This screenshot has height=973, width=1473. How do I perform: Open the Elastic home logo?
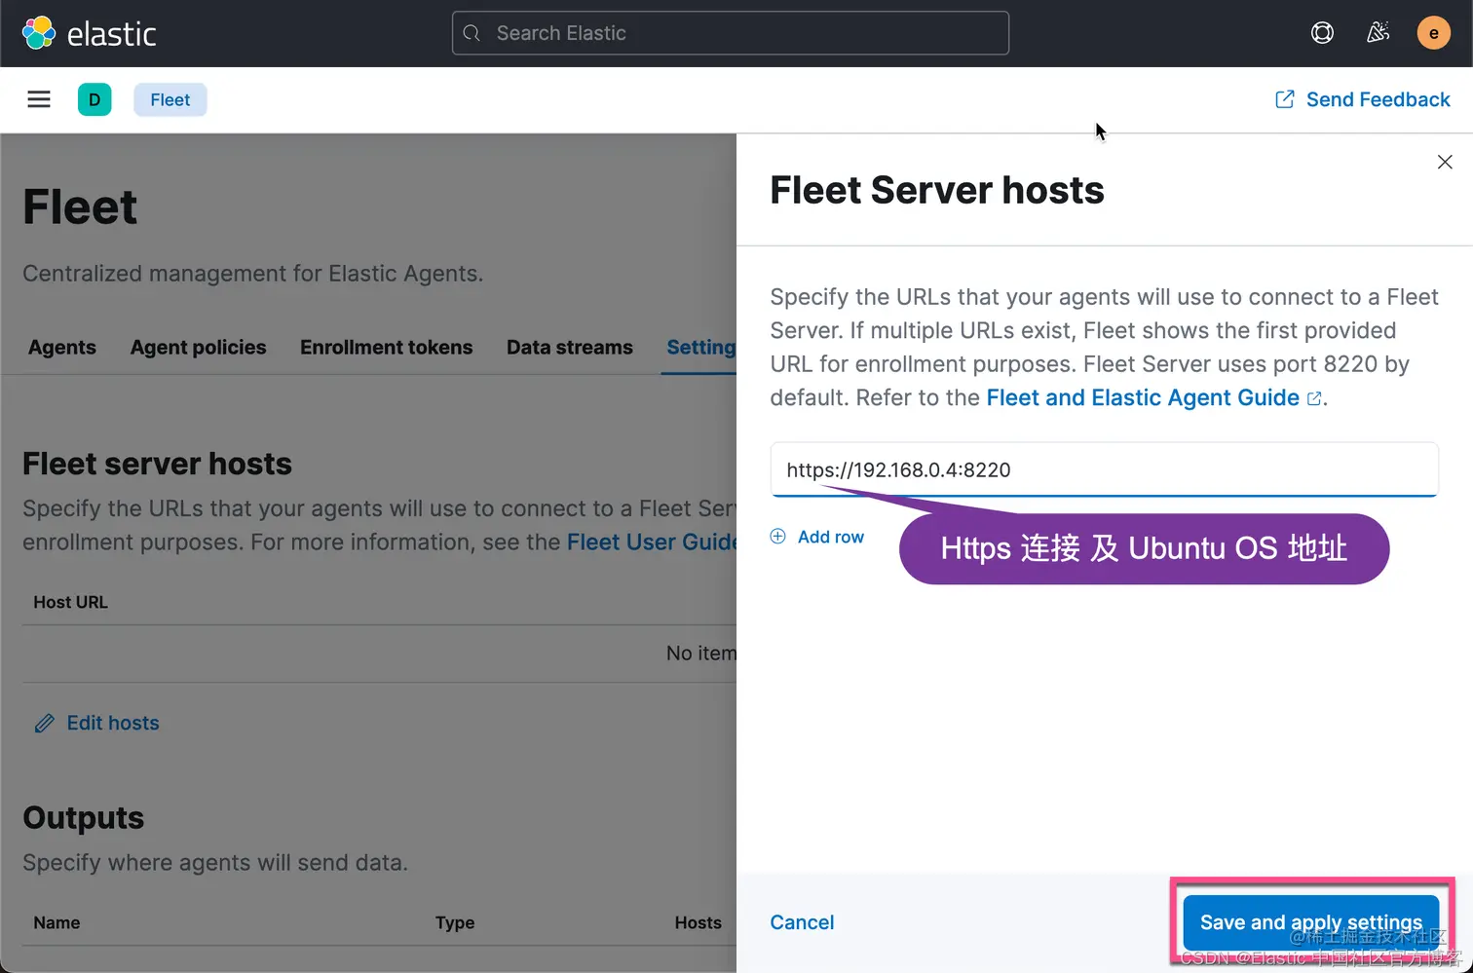point(89,33)
